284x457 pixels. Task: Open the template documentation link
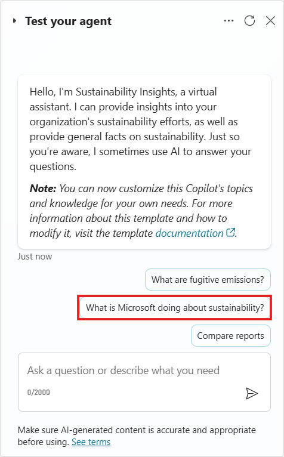click(190, 233)
